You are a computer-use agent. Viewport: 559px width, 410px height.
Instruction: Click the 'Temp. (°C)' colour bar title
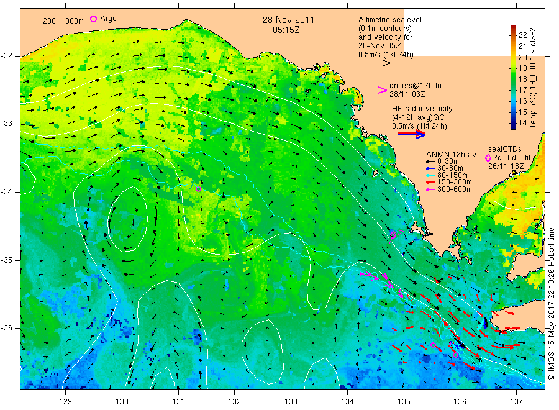click(533, 111)
